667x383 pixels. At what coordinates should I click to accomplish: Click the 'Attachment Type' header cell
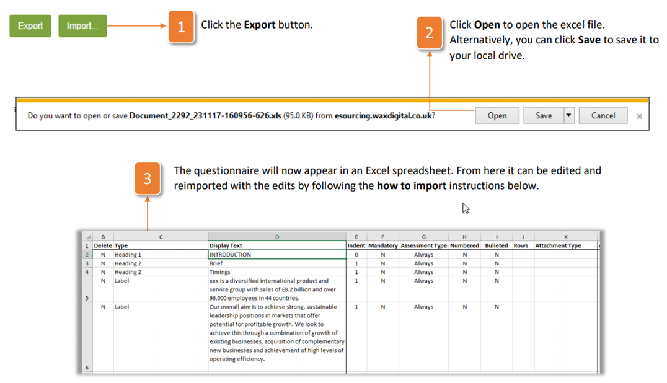tap(566, 245)
